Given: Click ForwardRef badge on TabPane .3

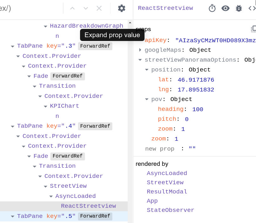Looking at the screenshot, I should point(95,46).
